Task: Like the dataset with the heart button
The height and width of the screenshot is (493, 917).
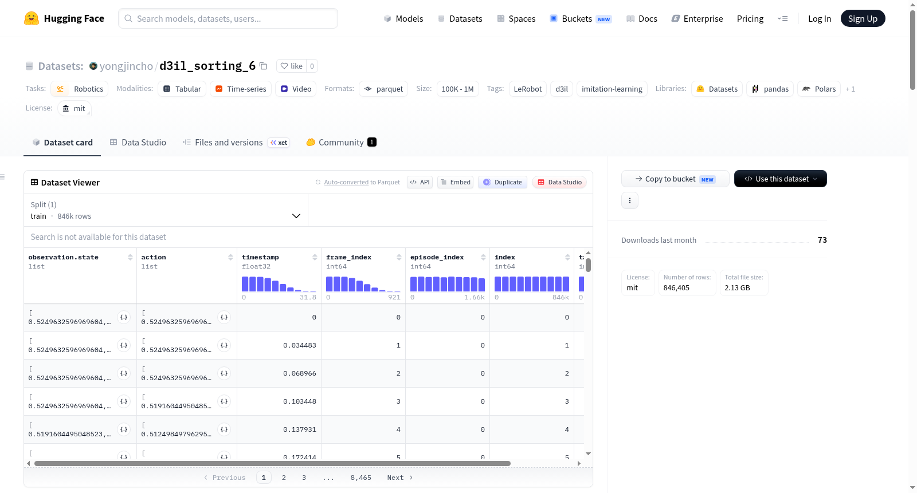Action: point(291,66)
